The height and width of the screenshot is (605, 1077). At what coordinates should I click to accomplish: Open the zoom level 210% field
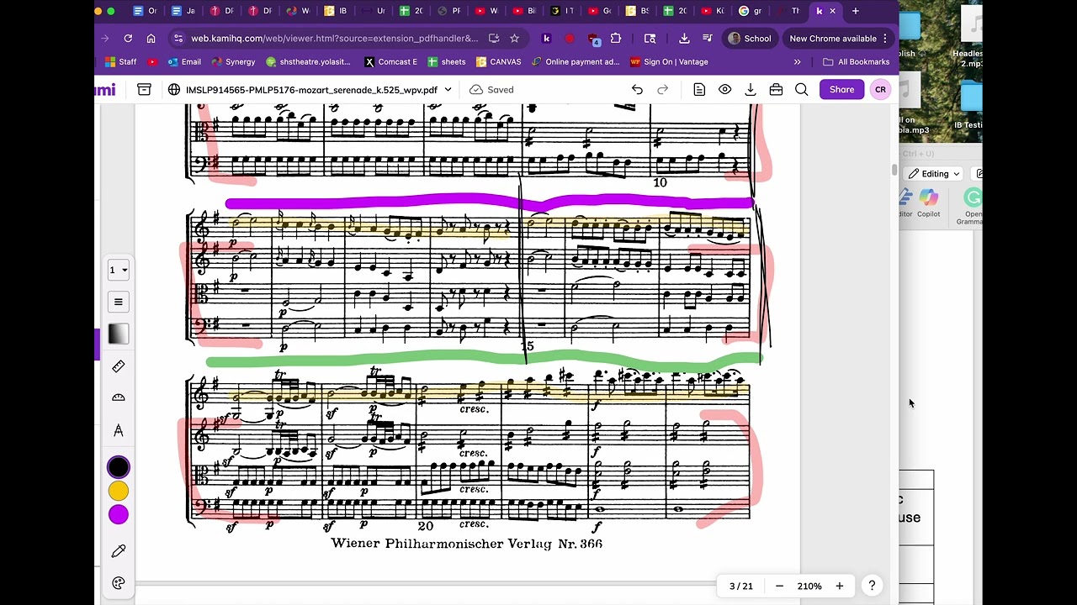tap(809, 586)
